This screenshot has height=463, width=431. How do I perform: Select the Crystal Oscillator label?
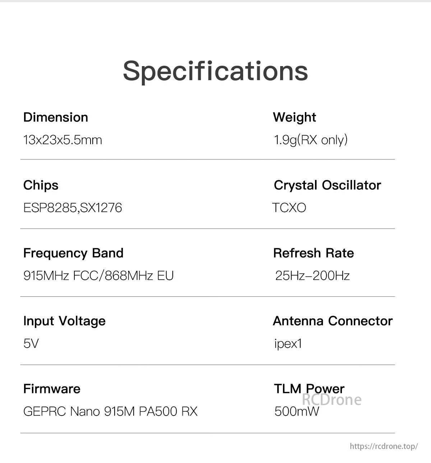tap(327, 185)
